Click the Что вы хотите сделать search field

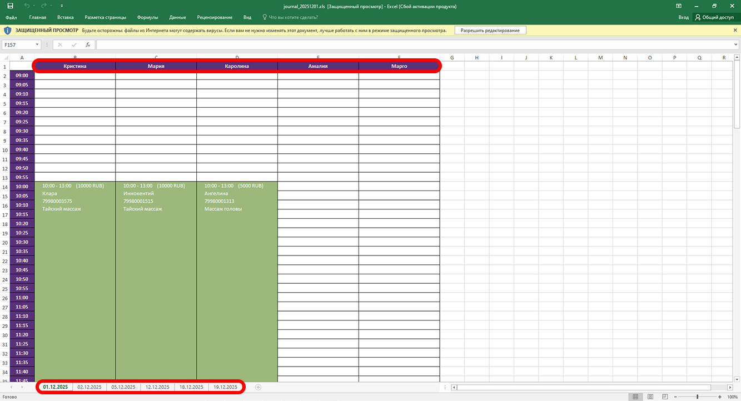click(x=293, y=17)
